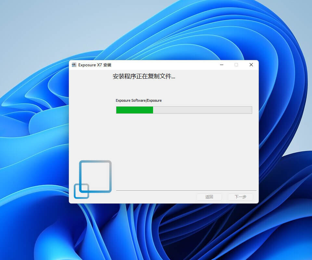Click the blank installer area below progress bar
The height and width of the screenshot is (260, 312).
[x=185, y=149]
